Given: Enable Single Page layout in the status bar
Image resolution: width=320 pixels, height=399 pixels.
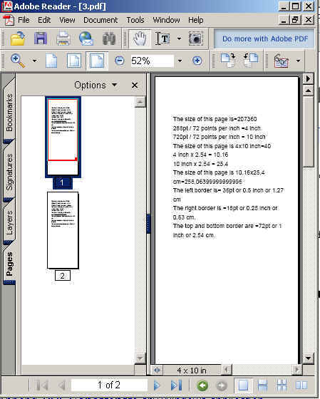Looking at the screenshot, I should (x=243, y=385).
